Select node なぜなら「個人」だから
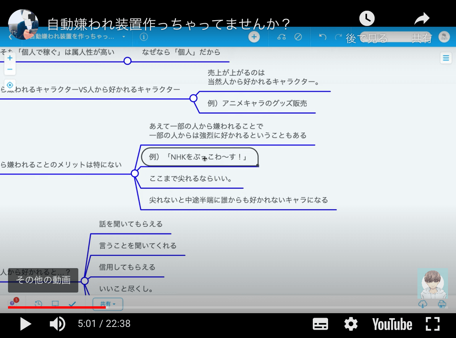This screenshot has height=338, width=456. point(181,52)
